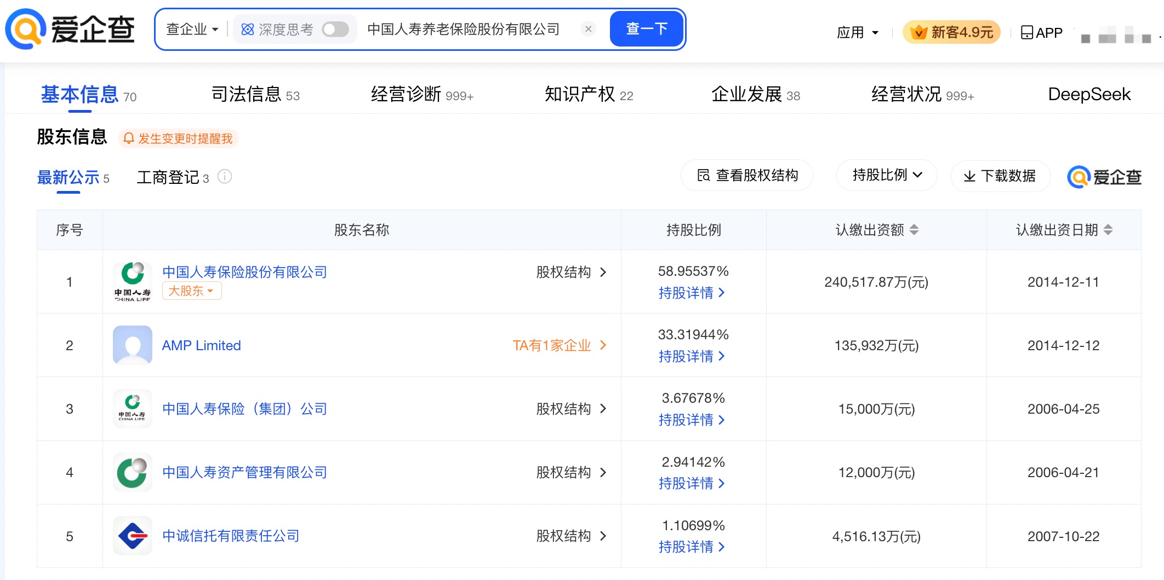
Task: Open 中国人寿保险股份有限公司 shareholder link
Action: point(244,272)
